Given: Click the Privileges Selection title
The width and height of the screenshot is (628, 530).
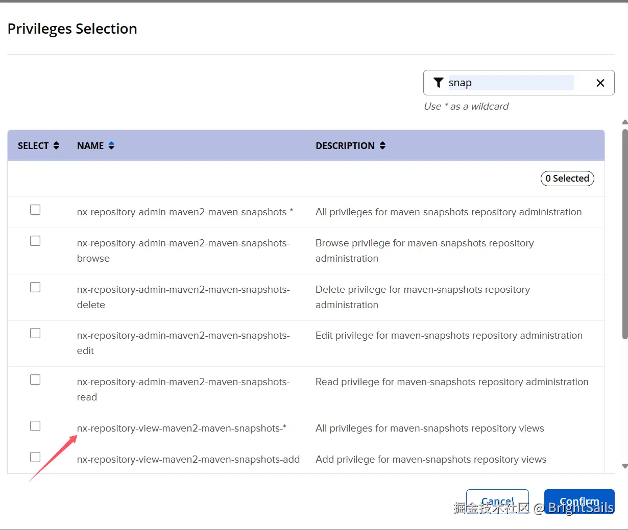Looking at the screenshot, I should [x=73, y=29].
